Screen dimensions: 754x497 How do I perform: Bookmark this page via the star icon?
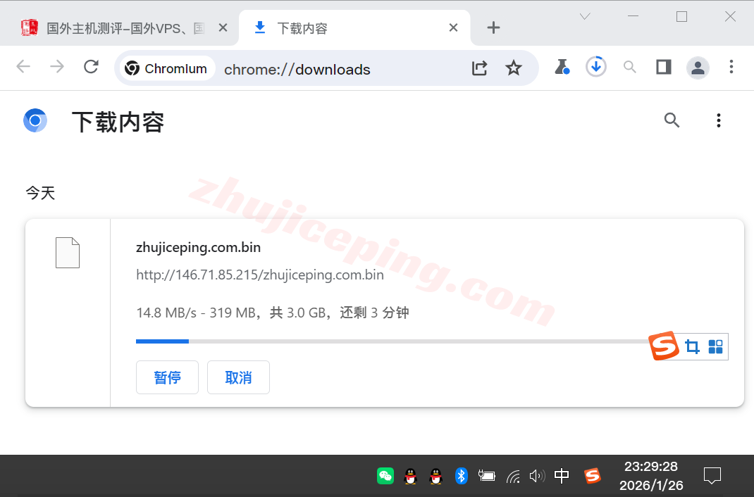(514, 68)
